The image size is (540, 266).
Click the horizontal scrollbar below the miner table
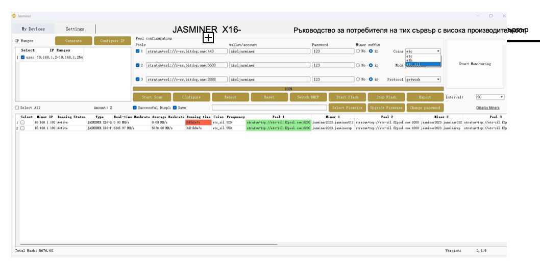pyautogui.click(x=149, y=245)
